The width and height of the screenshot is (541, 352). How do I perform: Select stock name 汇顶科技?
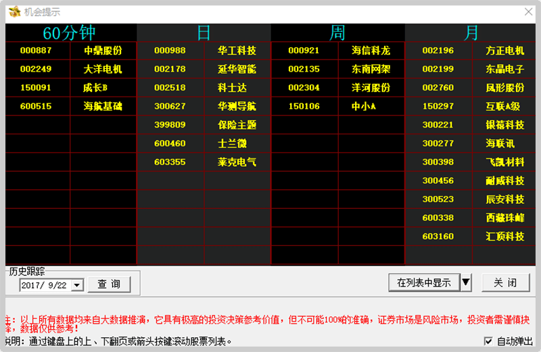click(505, 237)
